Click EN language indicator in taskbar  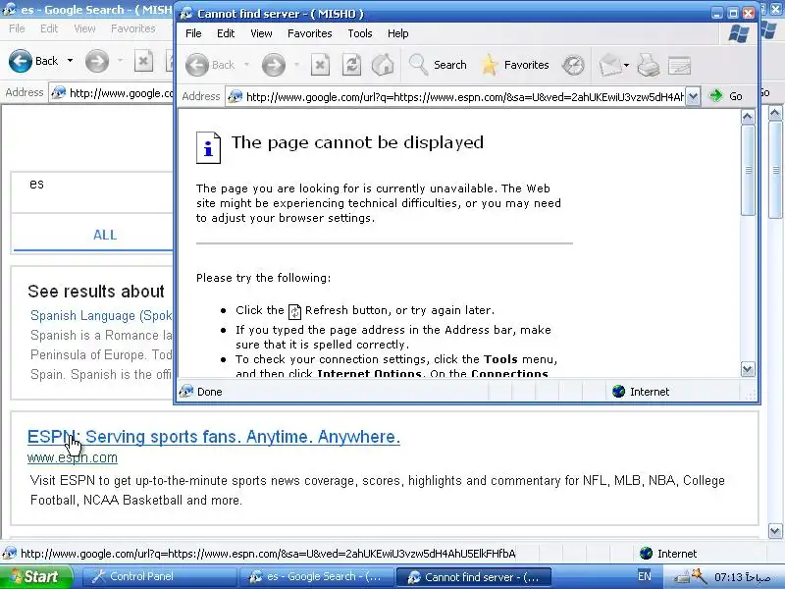click(x=645, y=576)
